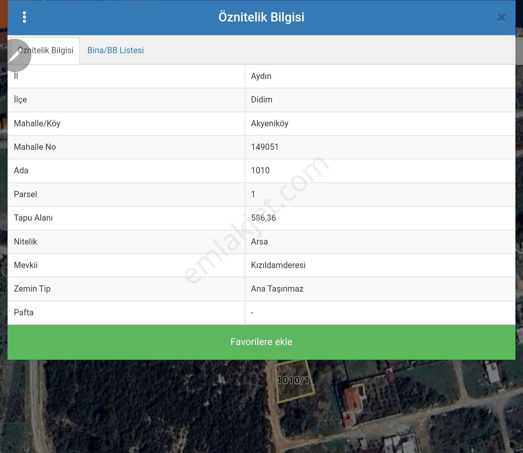Select the Tapu Alanı value 586,36

(x=263, y=218)
